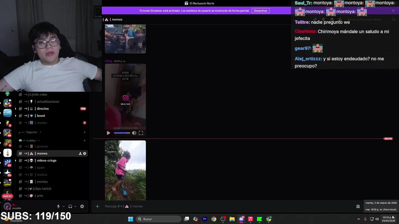Toggle headphone deafen in user panel
The height and width of the screenshot is (224, 399).
pos(70,206)
